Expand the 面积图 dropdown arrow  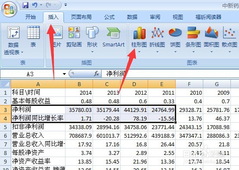point(211,52)
